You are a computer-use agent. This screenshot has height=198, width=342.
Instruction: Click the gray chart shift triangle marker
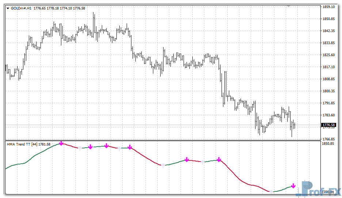[x=289, y=5]
